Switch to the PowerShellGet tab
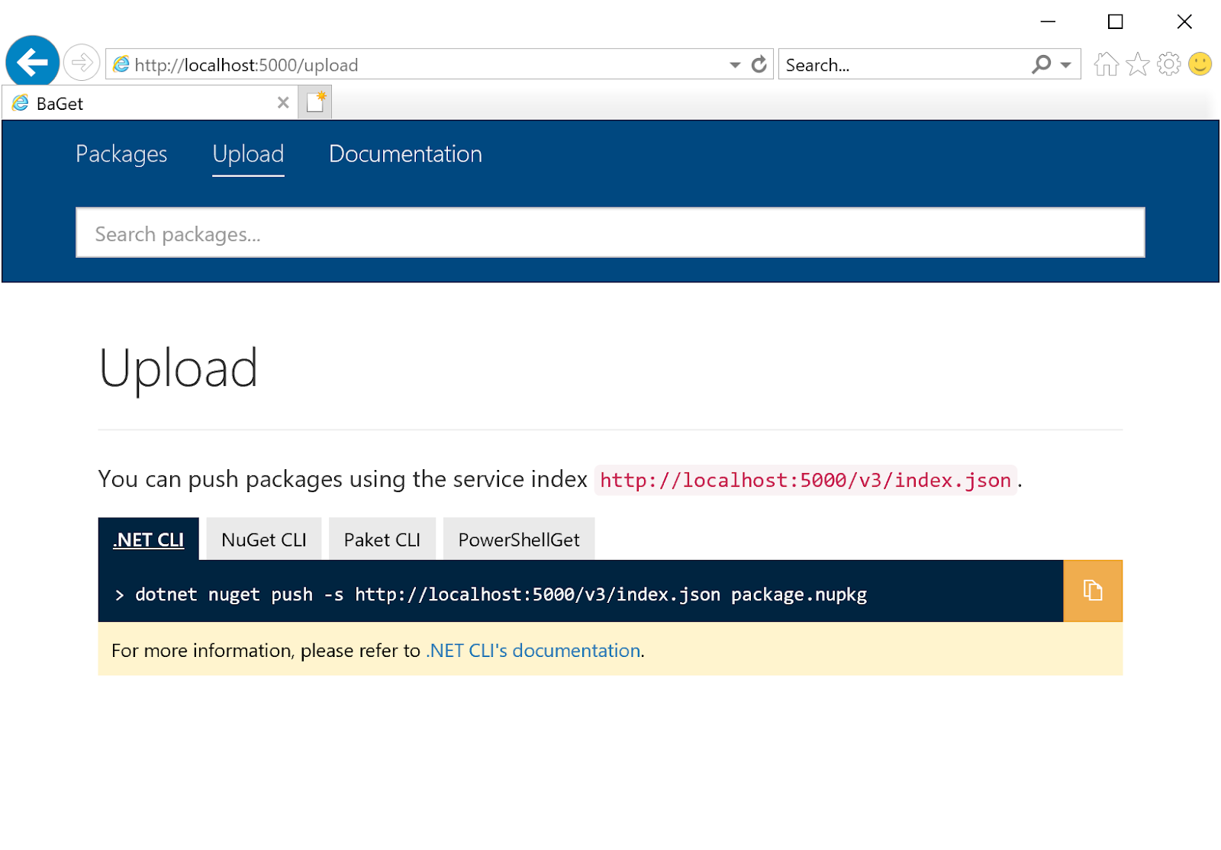The image size is (1221, 850). tap(519, 539)
